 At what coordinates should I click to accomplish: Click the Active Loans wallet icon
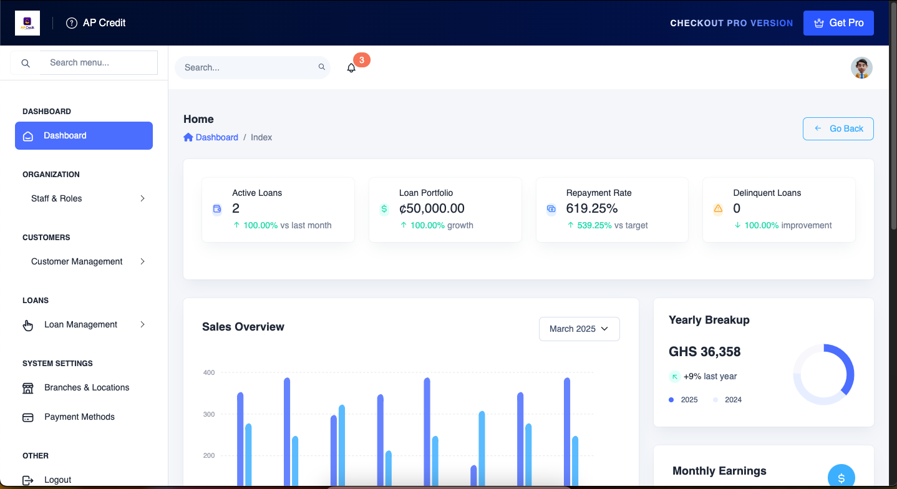[x=217, y=209]
